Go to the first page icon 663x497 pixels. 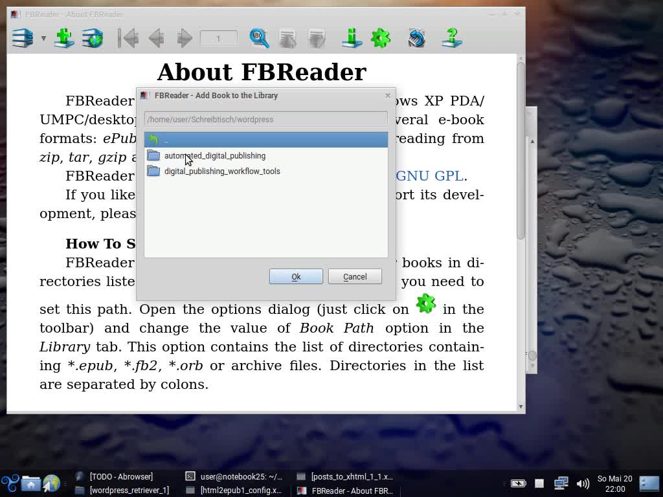pos(128,38)
